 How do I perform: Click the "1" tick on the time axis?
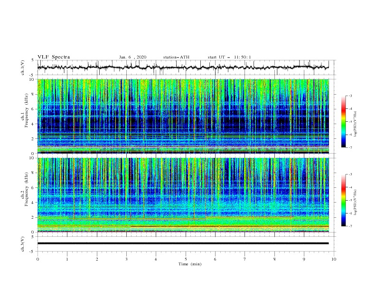[67, 259]
